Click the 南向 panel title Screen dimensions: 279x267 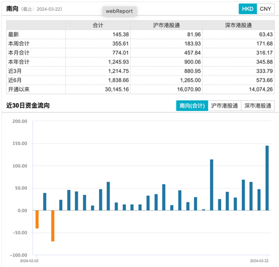click(12, 9)
